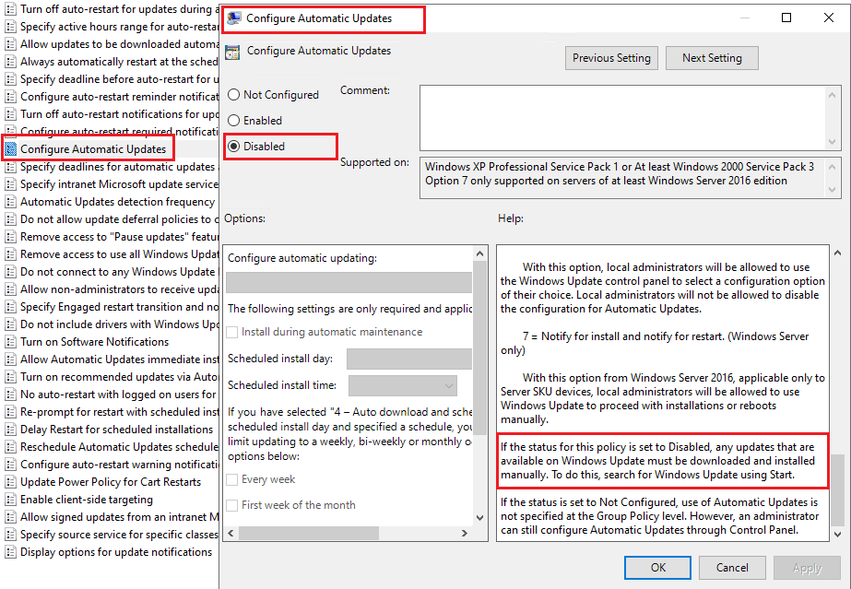Click the icon next to Turn on Software Notifications
Image resolution: width=851 pixels, height=589 pixels.
tap(10, 342)
